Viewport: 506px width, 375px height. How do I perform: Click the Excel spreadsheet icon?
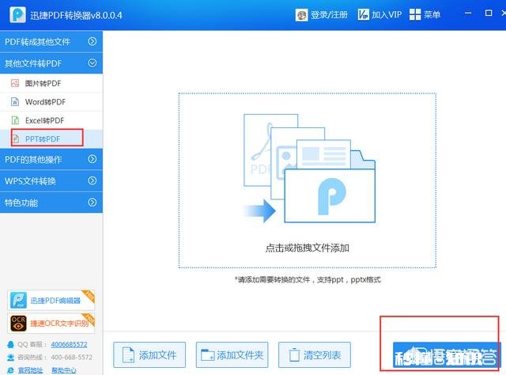[15, 120]
